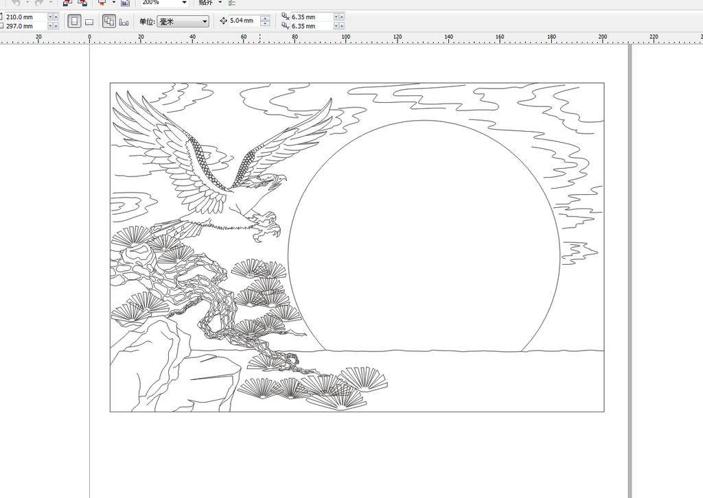Expand the 贴齐 snap dropdown

click(x=220, y=3)
